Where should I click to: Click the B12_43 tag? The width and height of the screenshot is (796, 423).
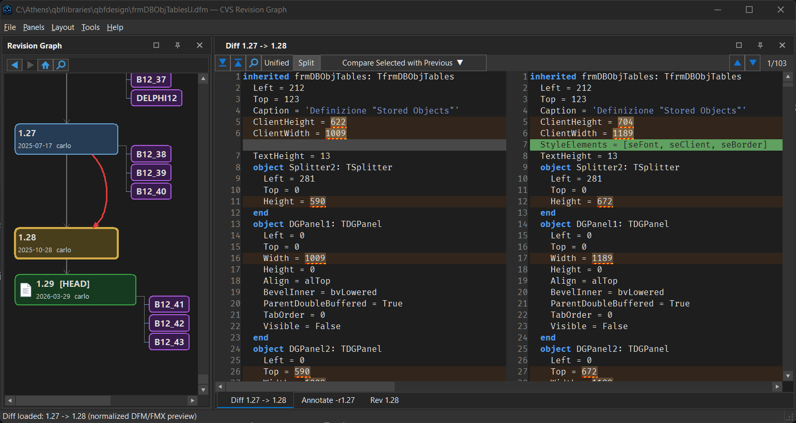[x=169, y=341]
